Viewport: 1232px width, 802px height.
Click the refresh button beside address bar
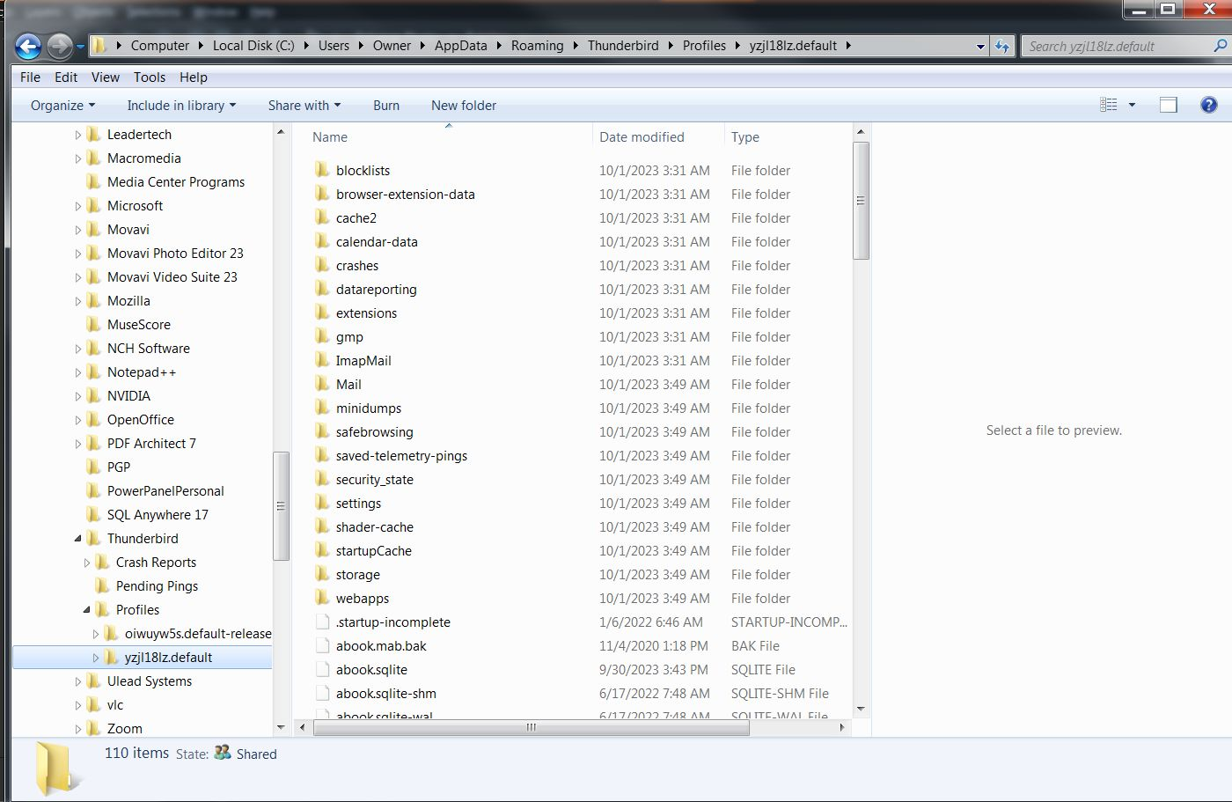[1001, 46]
